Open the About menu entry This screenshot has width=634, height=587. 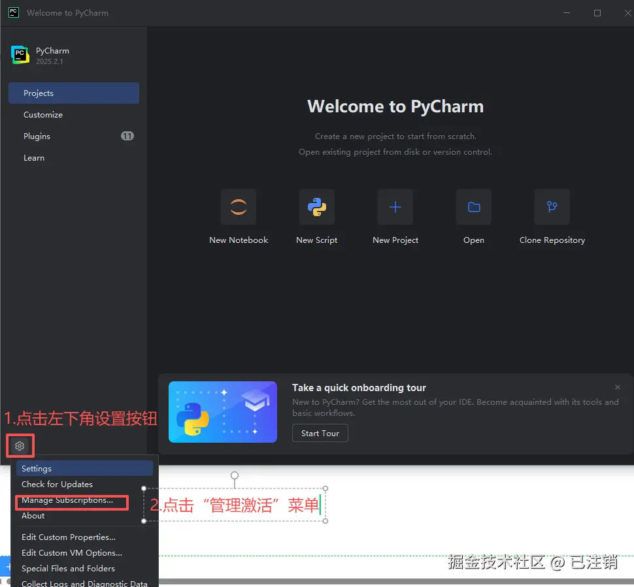tap(84, 515)
